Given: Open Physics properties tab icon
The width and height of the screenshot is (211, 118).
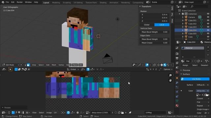Looking at the screenshot, I should (177, 92).
